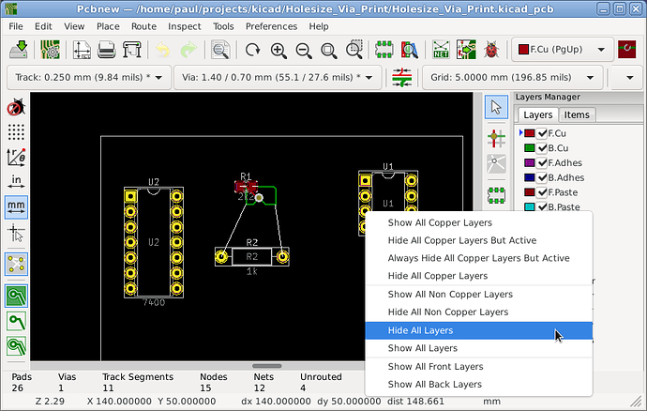Select the Add Footprint tool
The height and width of the screenshot is (411, 647).
click(x=496, y=195)
